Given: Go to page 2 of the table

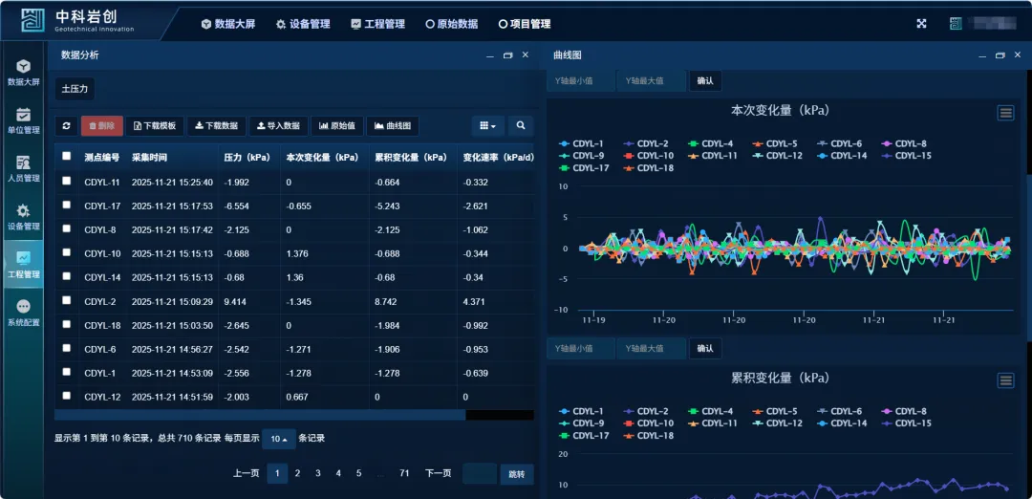Looking at the screenshot, I should (x=297, y=473).
